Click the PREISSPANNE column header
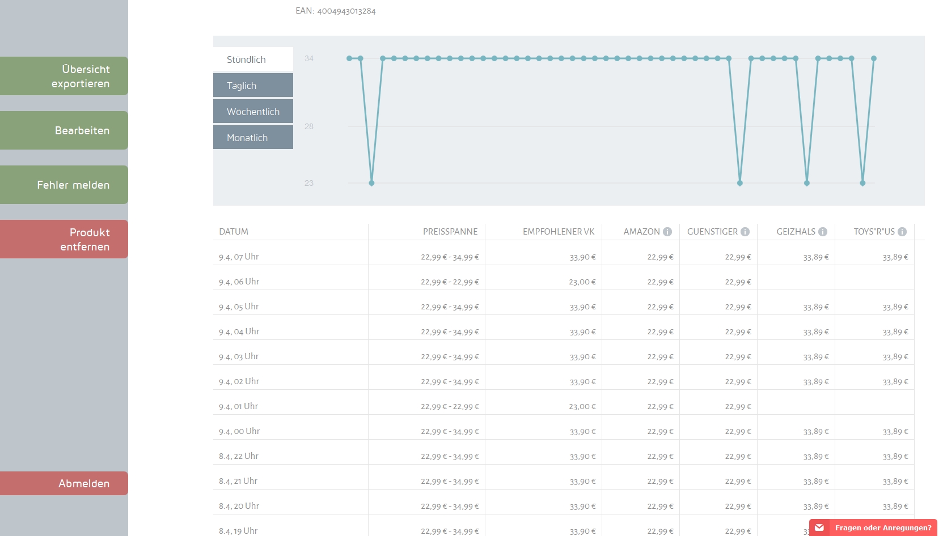This screenshot has height=536, width=943. [x=450, y=232]
